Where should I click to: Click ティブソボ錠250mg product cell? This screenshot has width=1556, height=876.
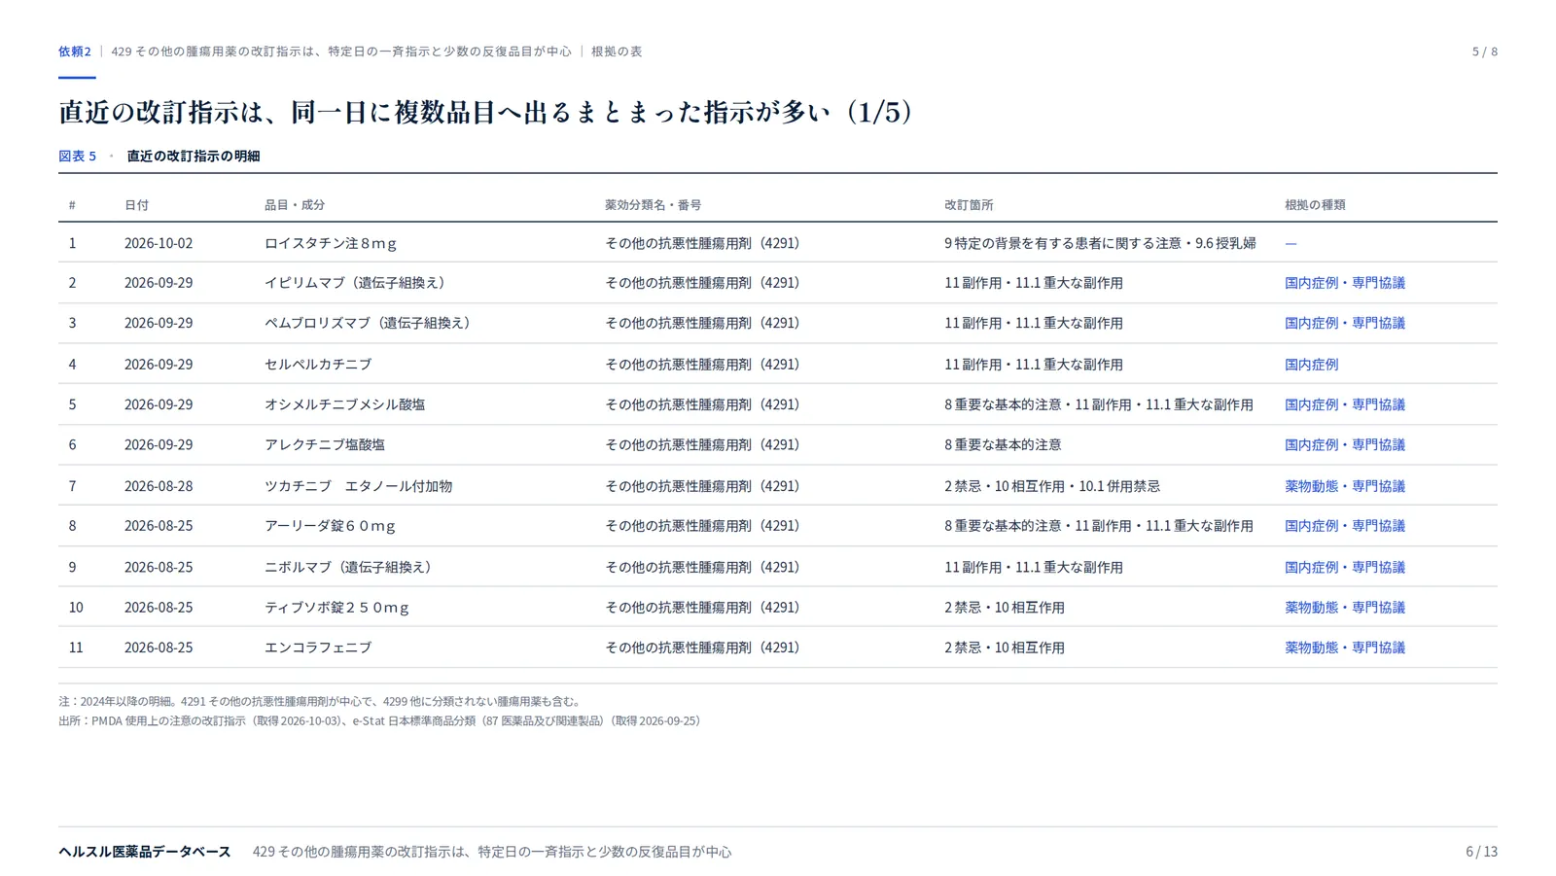pyautogui.click(x=337, y=608)
